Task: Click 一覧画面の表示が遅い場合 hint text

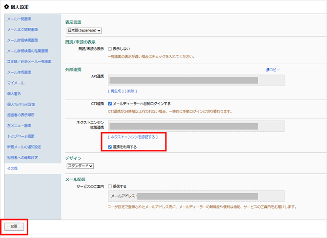Action: (151, 56)
